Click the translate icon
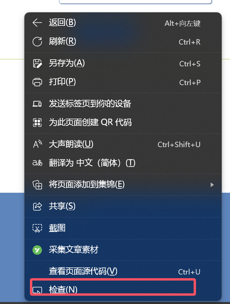The width and height of the screenshot is (230, 304). (37, 163)
